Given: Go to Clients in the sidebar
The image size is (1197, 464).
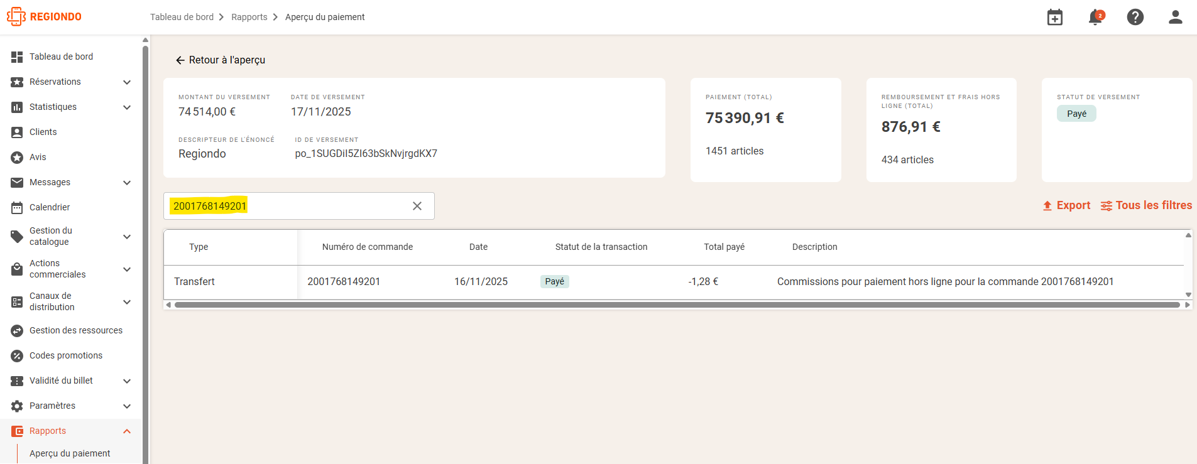Looking at the screenshot, I should (x=43, y=132).
